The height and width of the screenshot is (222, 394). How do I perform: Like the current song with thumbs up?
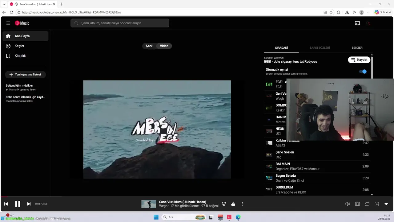(233, 204)
